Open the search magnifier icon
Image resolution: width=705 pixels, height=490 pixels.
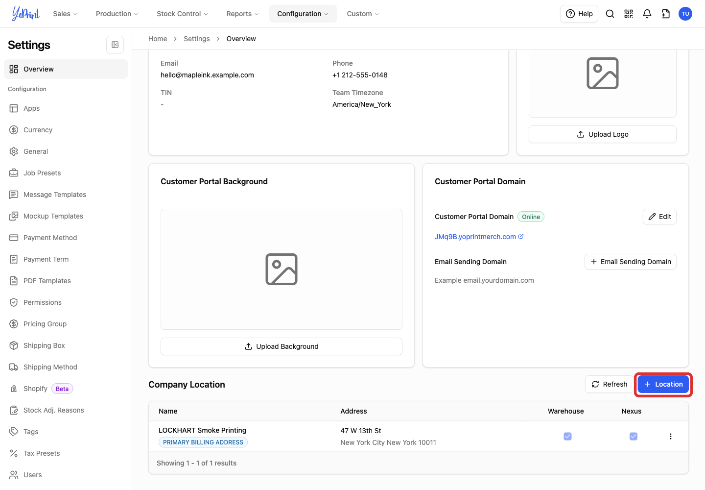(610, 14)
